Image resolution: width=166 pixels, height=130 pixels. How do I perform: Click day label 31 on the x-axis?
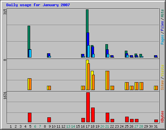pyautogui.click(x=156, y=126)
